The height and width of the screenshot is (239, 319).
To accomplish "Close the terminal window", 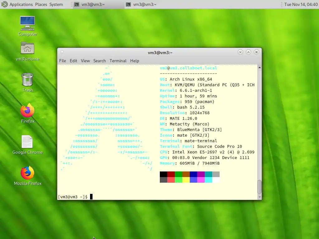I will pyautogui.click(x=257, y=52).
